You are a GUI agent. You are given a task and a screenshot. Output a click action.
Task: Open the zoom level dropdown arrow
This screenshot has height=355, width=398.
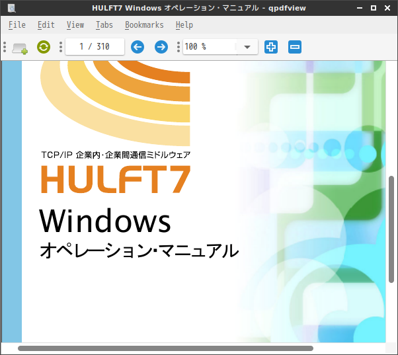tap(247, 47)
